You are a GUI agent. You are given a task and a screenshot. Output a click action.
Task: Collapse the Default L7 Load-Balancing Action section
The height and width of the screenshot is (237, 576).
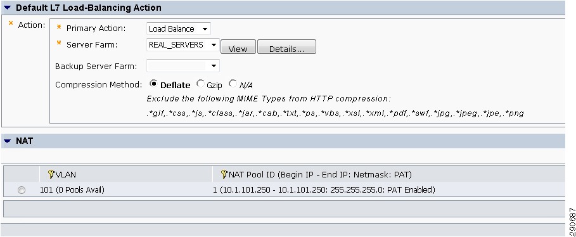tap(8, 8)
